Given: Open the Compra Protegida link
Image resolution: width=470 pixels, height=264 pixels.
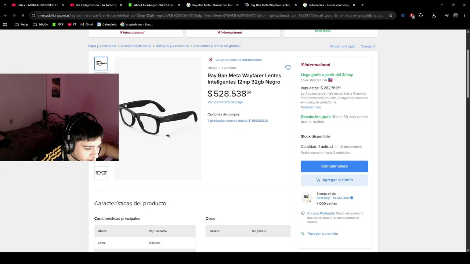Looking at the screenshot, I should point(321,213).
